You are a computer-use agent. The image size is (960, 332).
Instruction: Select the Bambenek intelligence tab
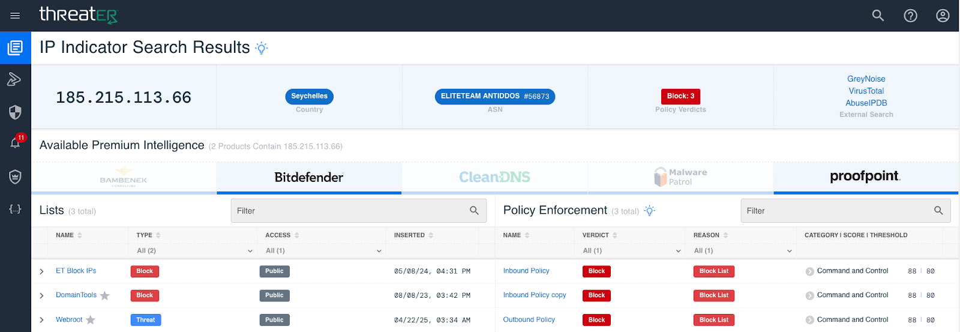click(x=124, y=178)
